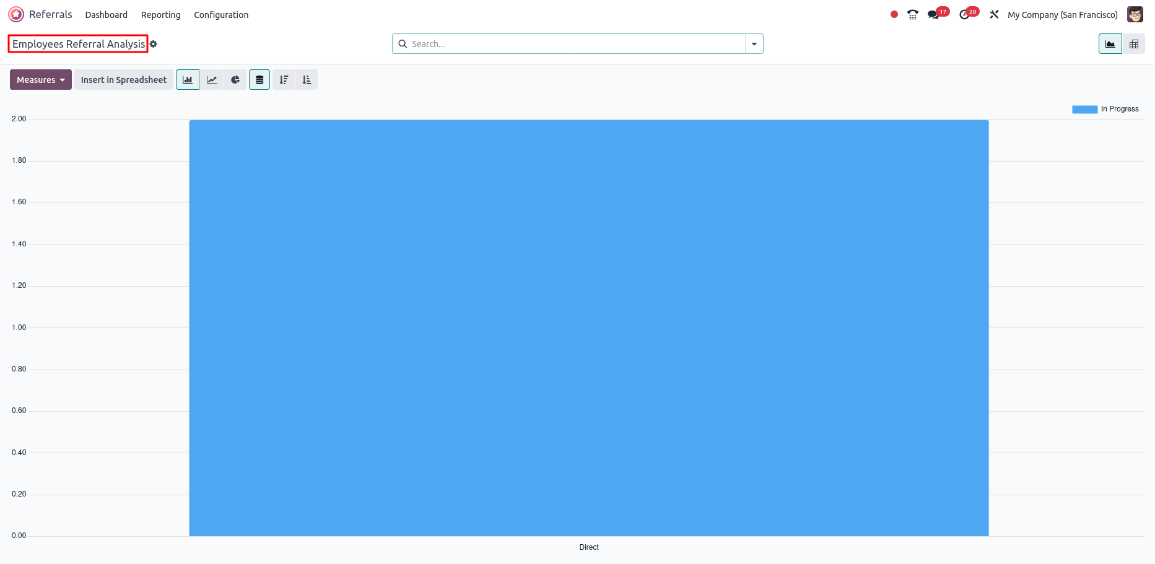1155x564 pixels.
Task: Click the 0.00 y-axis value
Action: coord(19,536)
